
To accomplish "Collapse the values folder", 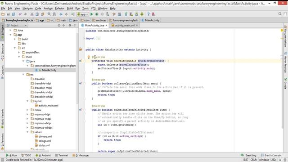I will point(27,132).
